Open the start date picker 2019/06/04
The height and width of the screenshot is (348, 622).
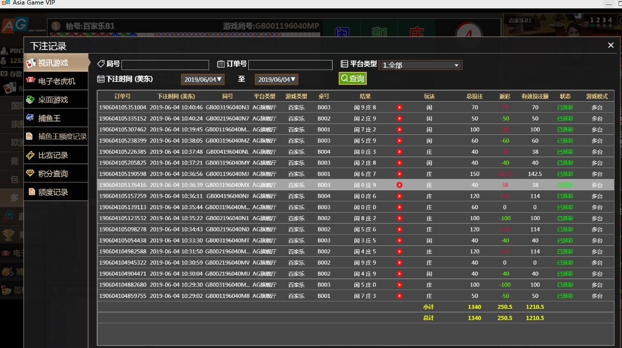203,79
